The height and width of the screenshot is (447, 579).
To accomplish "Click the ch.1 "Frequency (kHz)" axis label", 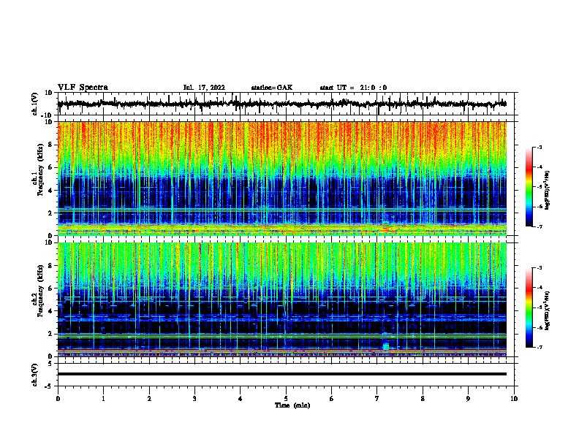I will pyautogui.click(x=40, y=170).
